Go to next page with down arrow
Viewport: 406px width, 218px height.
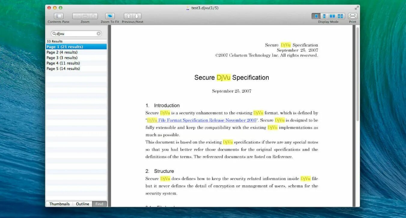(137, 16)
